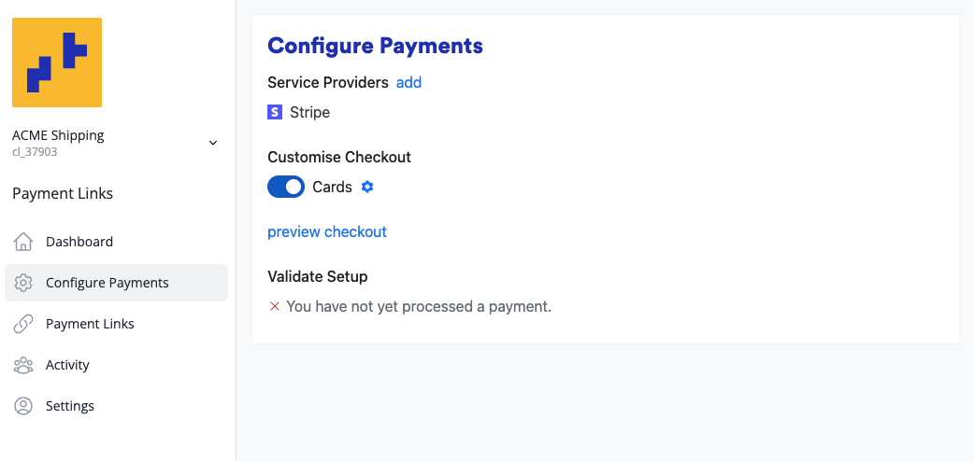The image size is (974, 461).
Task: Open Cards settings via the blue gear icon
Action: pyautogui.click(x=367, y=187)
